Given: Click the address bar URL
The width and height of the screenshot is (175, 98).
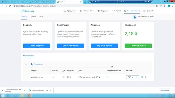Looking at the screenshot, I should click(36, 6).
